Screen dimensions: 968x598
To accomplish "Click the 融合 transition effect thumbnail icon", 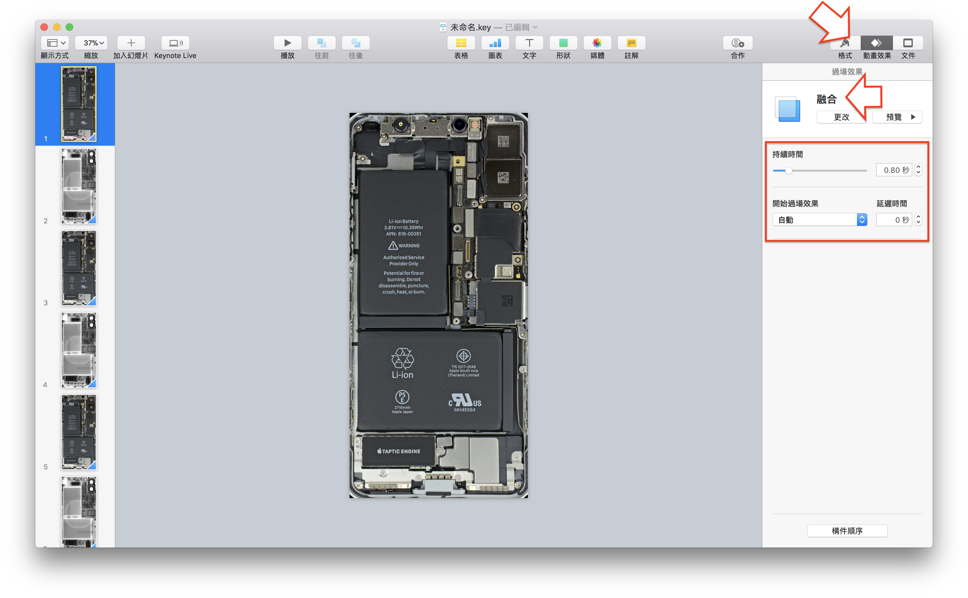I will (x=788, y=109).
